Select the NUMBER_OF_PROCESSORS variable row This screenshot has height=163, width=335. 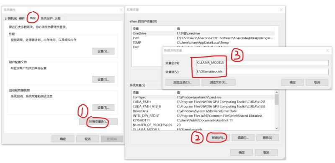point(203,125)
